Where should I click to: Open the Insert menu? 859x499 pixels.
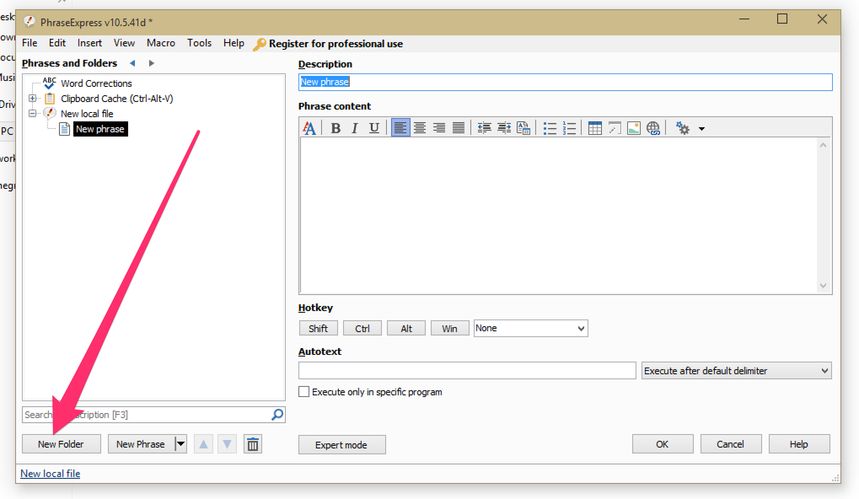pyautogui.click(x=89, y=43)
